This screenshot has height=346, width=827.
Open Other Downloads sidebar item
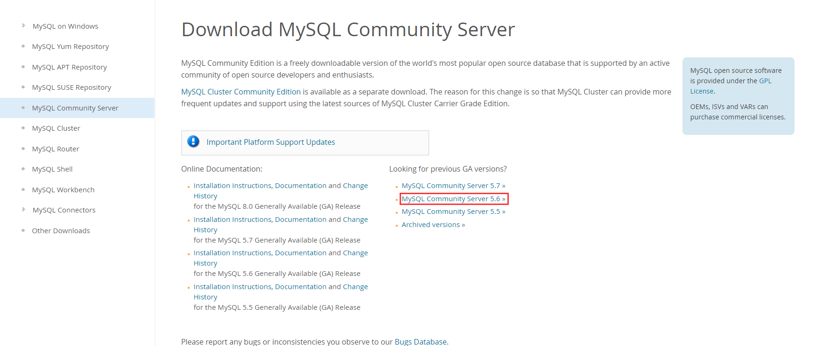tap(61, 231)
